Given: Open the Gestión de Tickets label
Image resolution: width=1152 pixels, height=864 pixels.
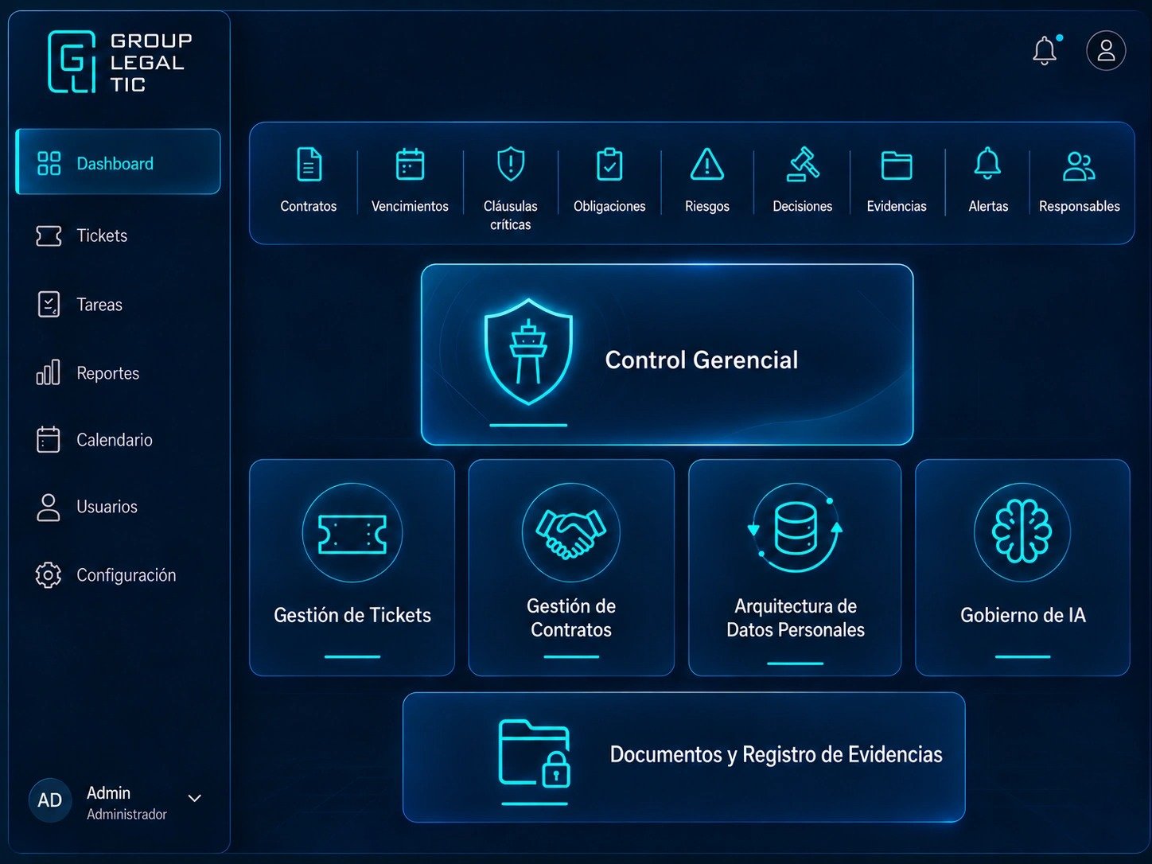Looking at the screenshot, I should pyautogui.click(x=352, y=615).
